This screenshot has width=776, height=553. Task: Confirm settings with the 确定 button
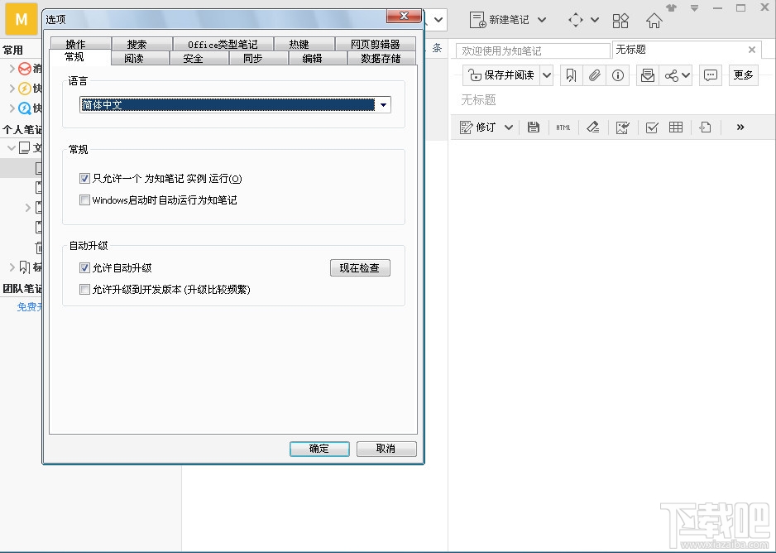coord(319,449)
